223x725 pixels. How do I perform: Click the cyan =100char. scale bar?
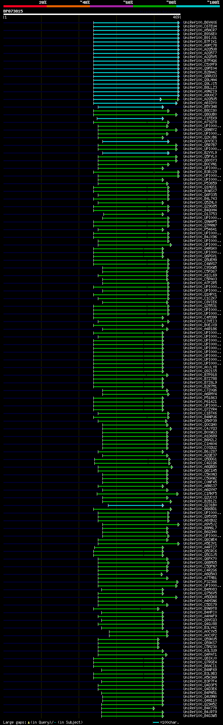point(156,722)
